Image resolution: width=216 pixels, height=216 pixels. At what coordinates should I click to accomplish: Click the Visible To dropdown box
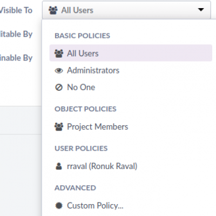(126, 10)
